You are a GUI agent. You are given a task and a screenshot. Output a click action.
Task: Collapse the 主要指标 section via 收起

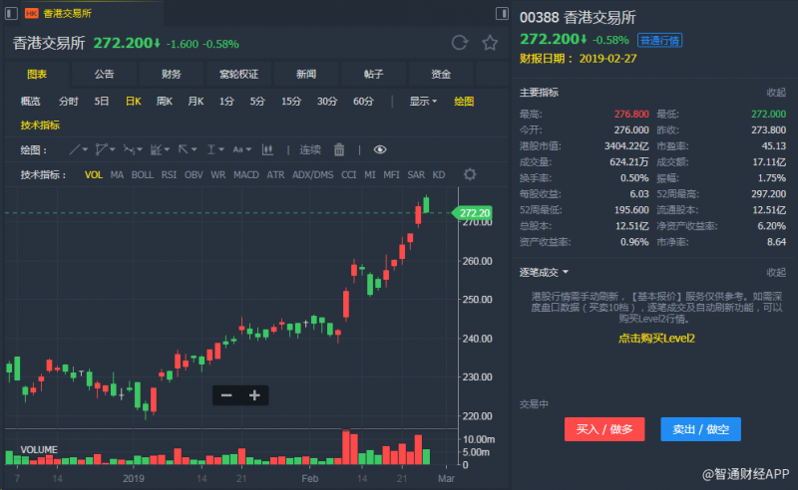(776, 93)
